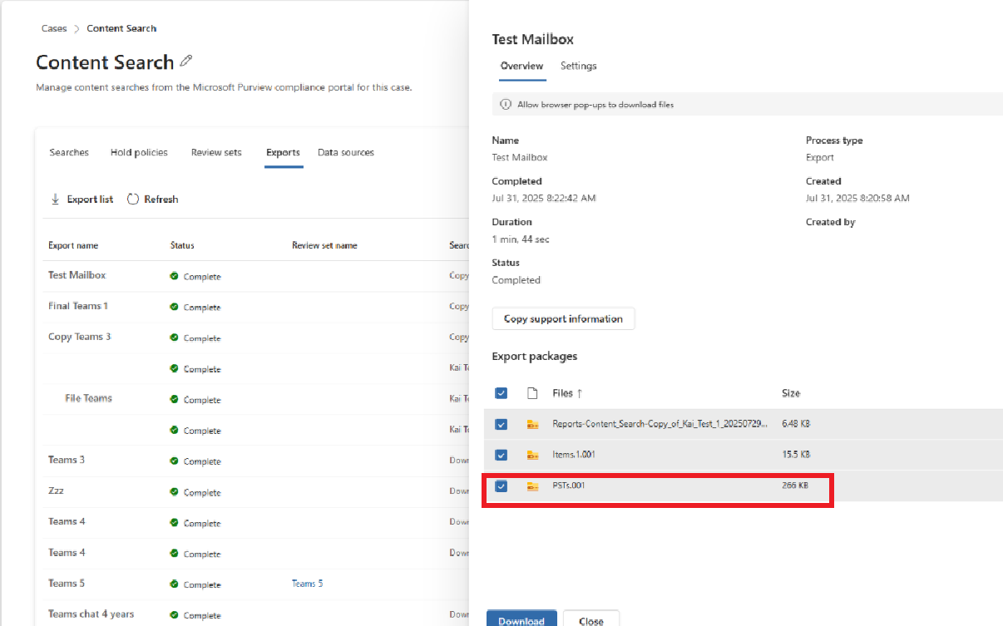Click green Complete status icon for Zzz
Image resolution: width=1003 pixels, height=626 pixels.
click(174, 491)
